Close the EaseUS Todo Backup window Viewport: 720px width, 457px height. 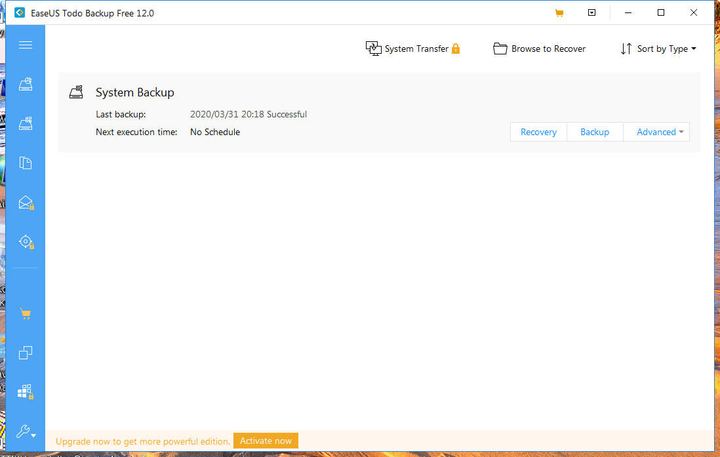click(x=694, y=13)
